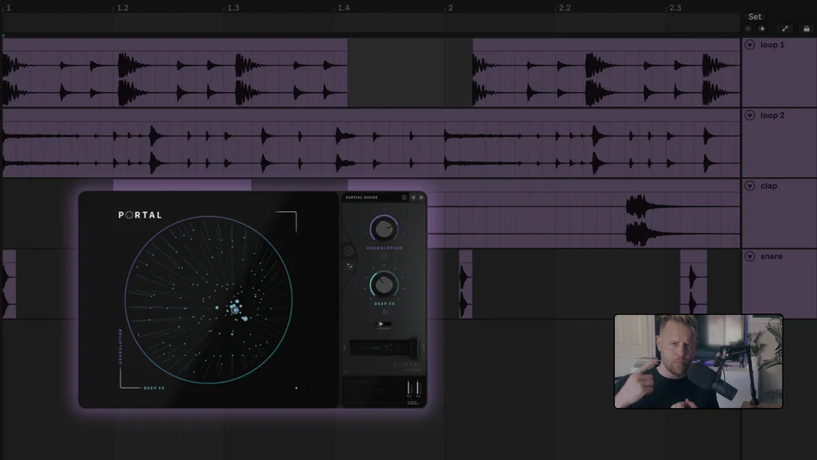Select the loop 1 track name

(x=772, y=45)
